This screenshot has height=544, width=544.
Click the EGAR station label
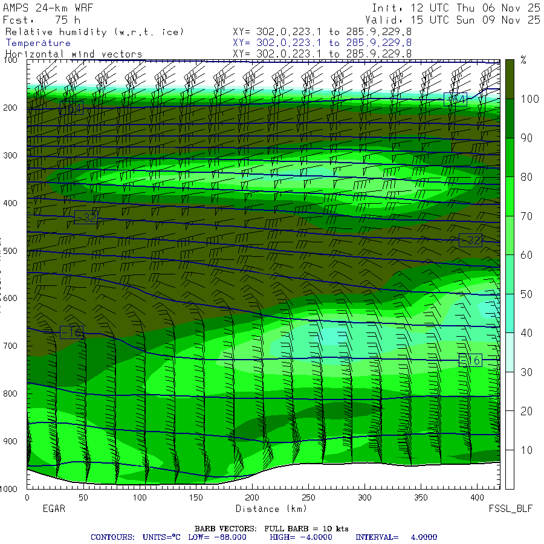(x=54, y=508)
